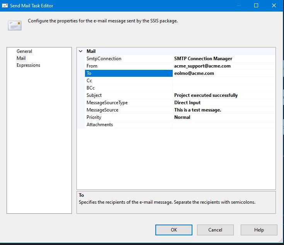The width and height of the screenshot is (284, 245).
Task: Select the SmtpConnection property row
Action: pos(180,59)
